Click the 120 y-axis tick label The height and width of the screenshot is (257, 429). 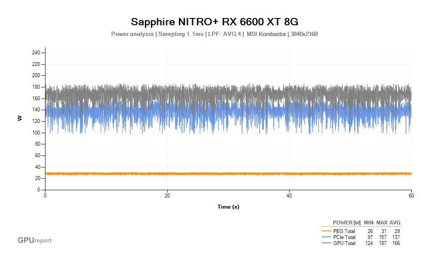pos(36,121)
